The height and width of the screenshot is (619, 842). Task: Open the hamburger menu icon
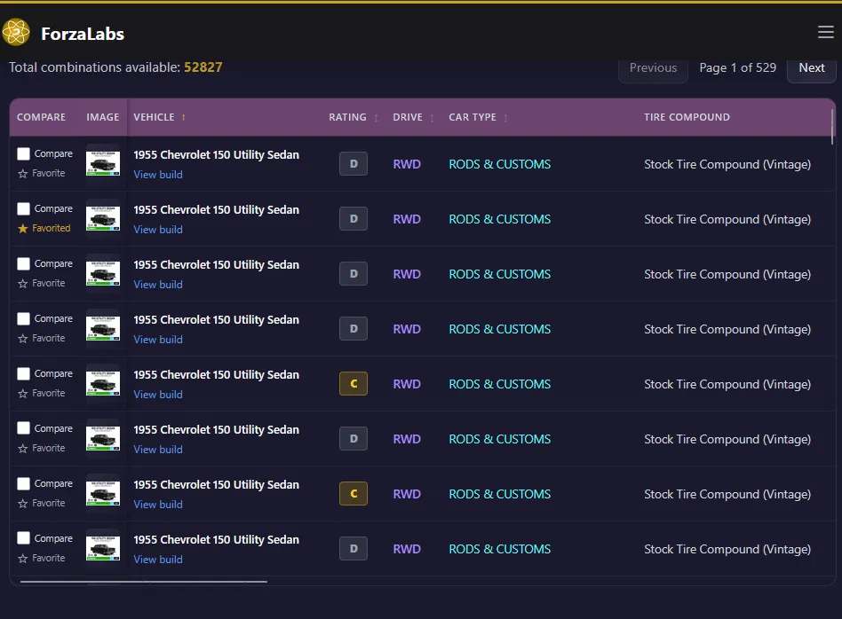(x=825, y=32)
